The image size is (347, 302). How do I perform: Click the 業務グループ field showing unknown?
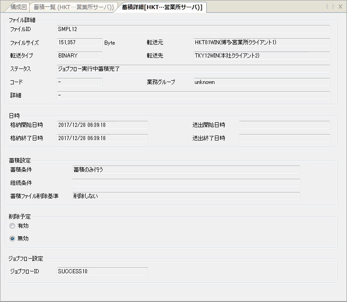pos(261,82)
